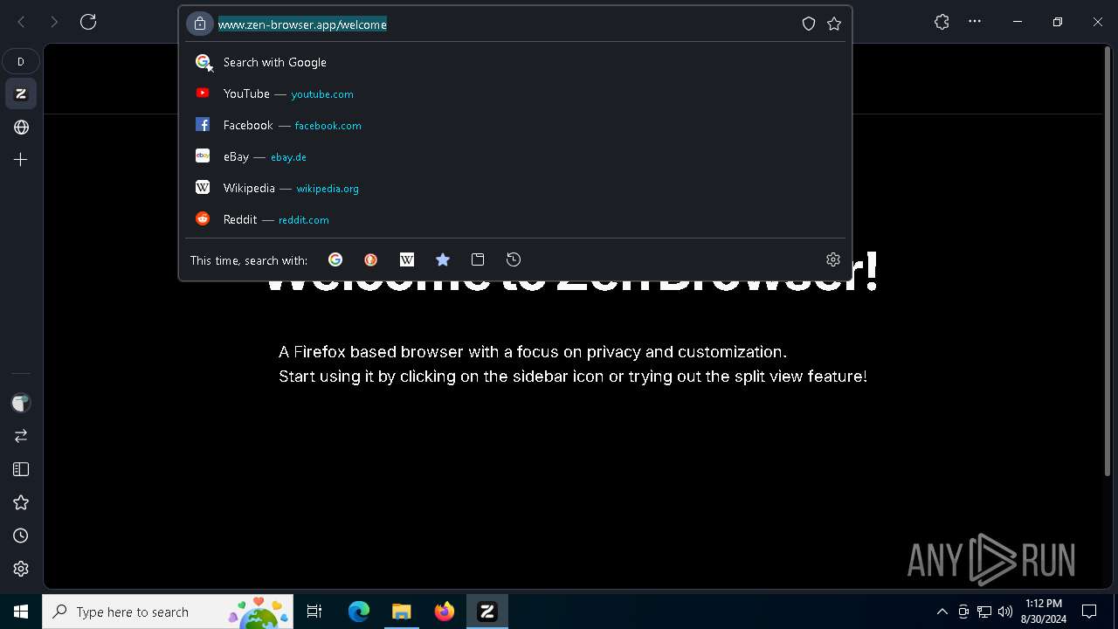The image size is (1118, 629).
Task: Open the taskbar clock and date
Action: pos(1044,612)
